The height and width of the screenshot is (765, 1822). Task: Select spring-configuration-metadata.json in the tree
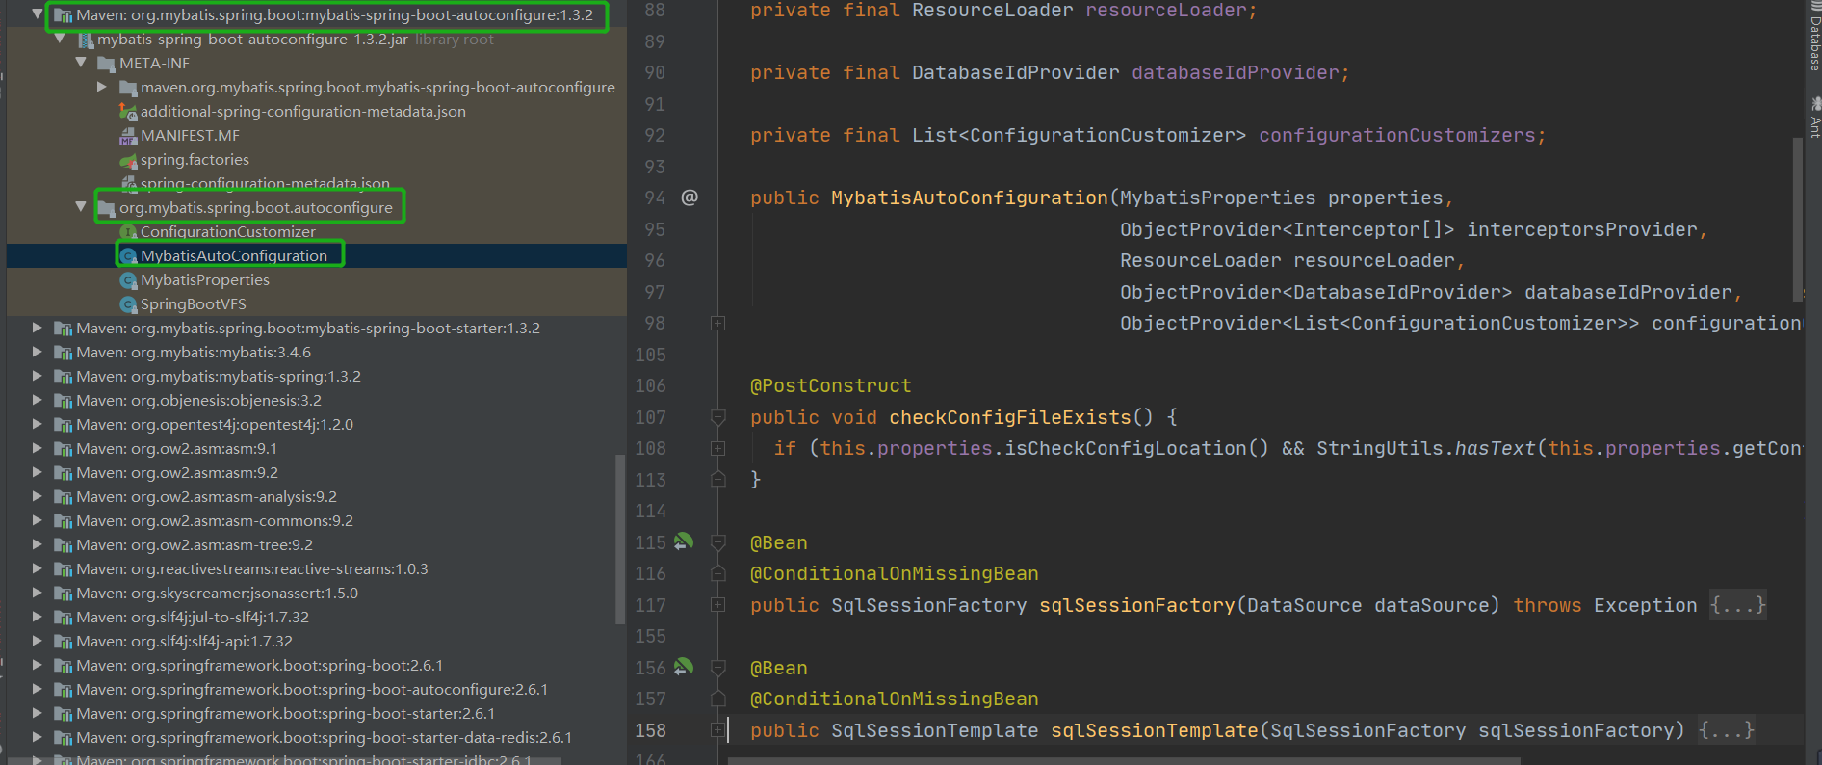coord(317,183)
